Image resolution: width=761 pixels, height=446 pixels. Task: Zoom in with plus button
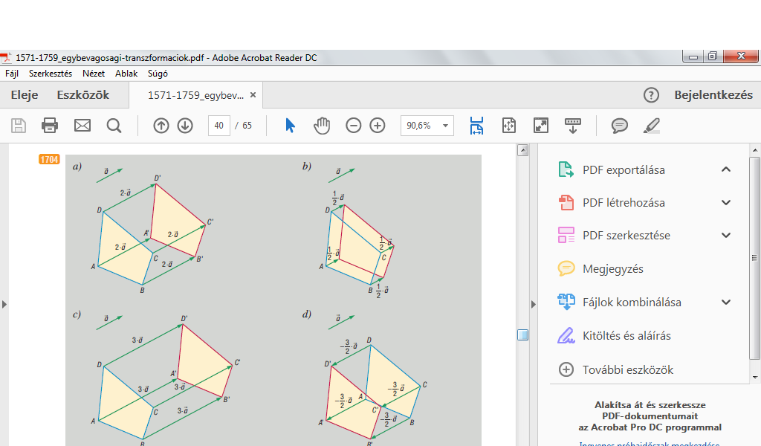coord(378,126)
